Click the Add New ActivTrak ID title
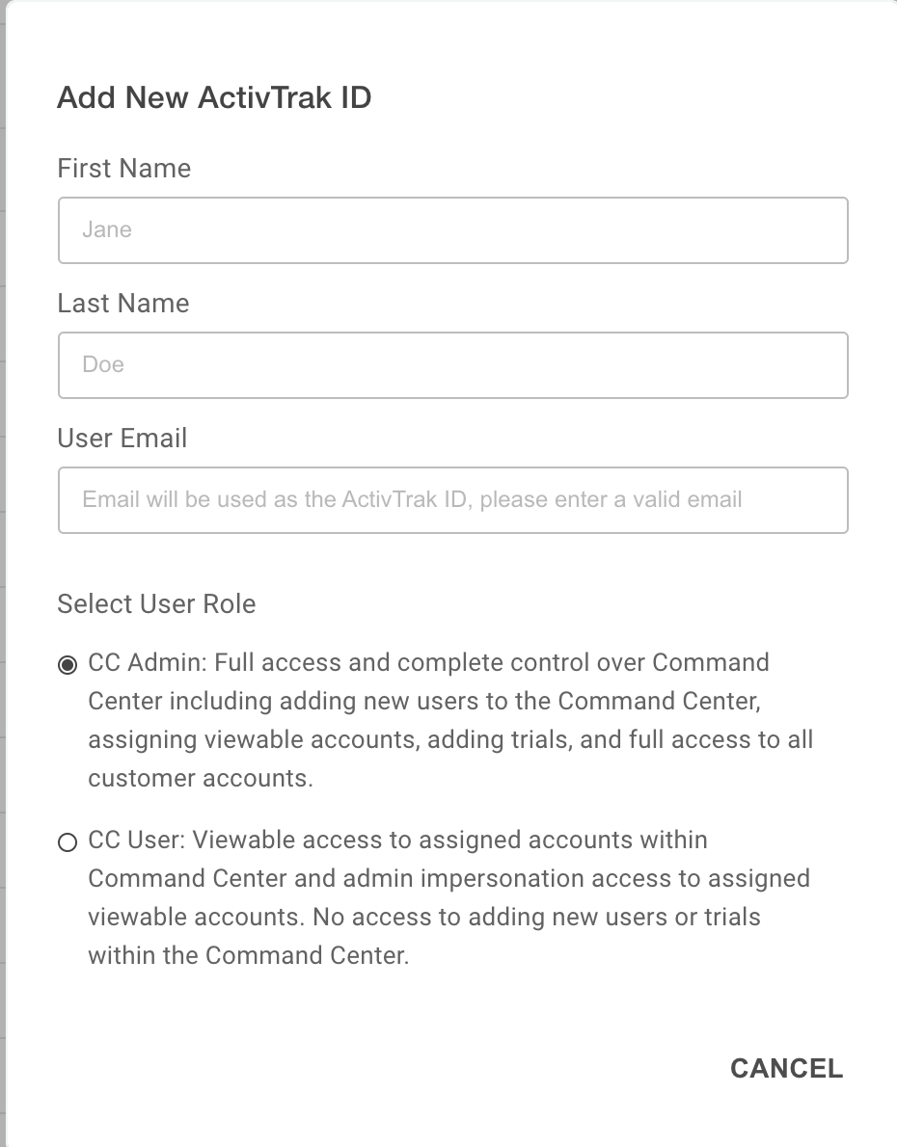 214,97
